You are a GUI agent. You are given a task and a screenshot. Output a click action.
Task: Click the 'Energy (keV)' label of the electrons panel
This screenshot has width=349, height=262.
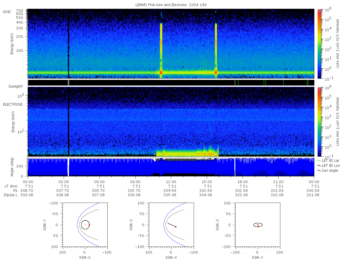click(x=13, y=122)
